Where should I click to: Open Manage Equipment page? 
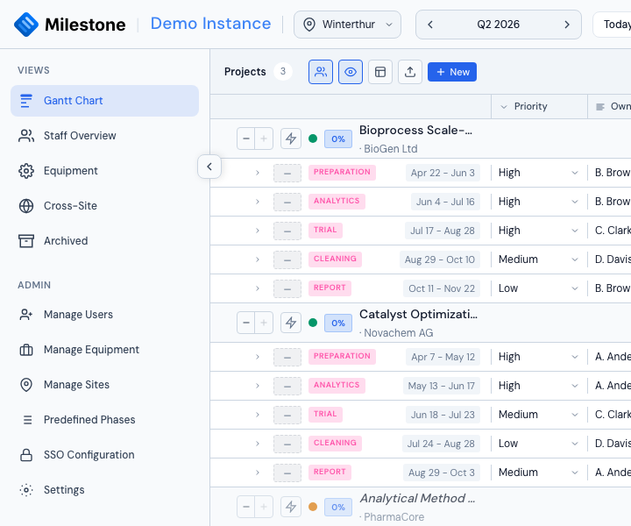coord(104,349)
